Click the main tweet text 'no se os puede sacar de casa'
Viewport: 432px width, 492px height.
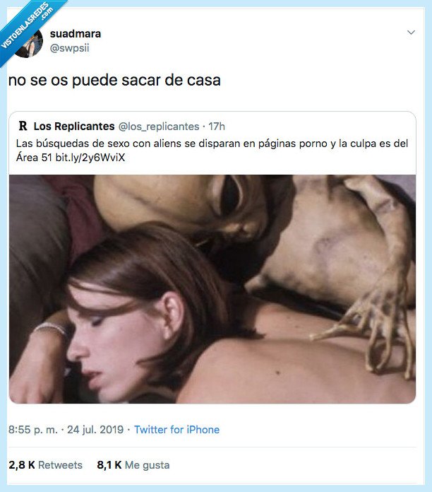pos(114,81)
